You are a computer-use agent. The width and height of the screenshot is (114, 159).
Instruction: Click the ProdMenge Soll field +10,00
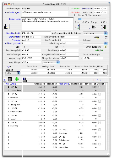[x=31, y=50]
